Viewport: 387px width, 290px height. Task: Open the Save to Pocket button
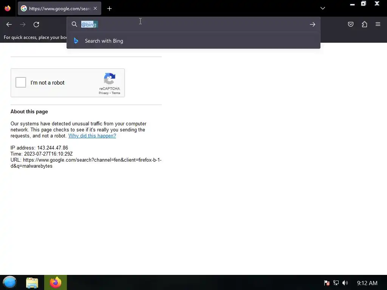point(350,24)
